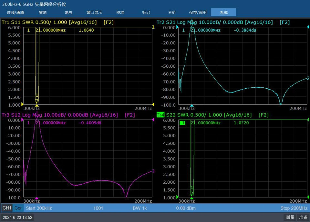The width and height of the screenshot is (310, 222).
Task: Select the highlighted 系统 menu
Action: tap(223, 12)
